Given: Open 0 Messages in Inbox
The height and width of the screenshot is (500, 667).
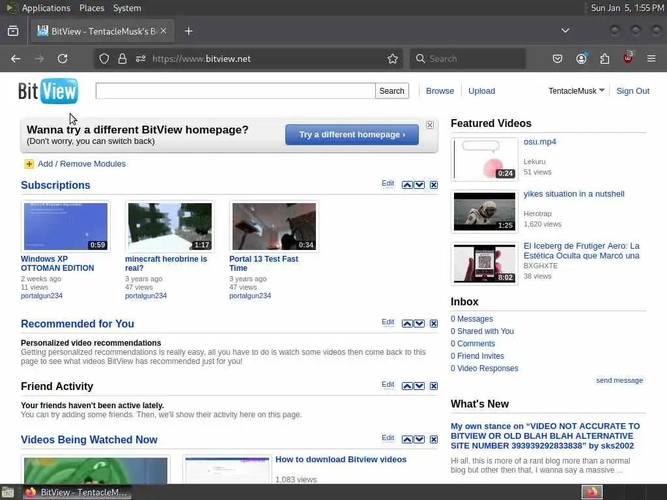Looking at the screenshot, I should tap(472, 319).
